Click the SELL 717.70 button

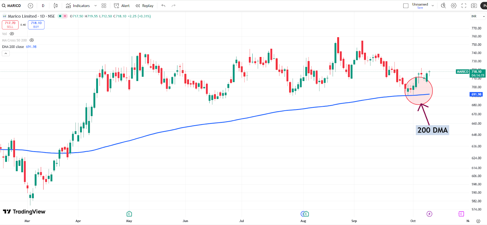pos(10,25)
